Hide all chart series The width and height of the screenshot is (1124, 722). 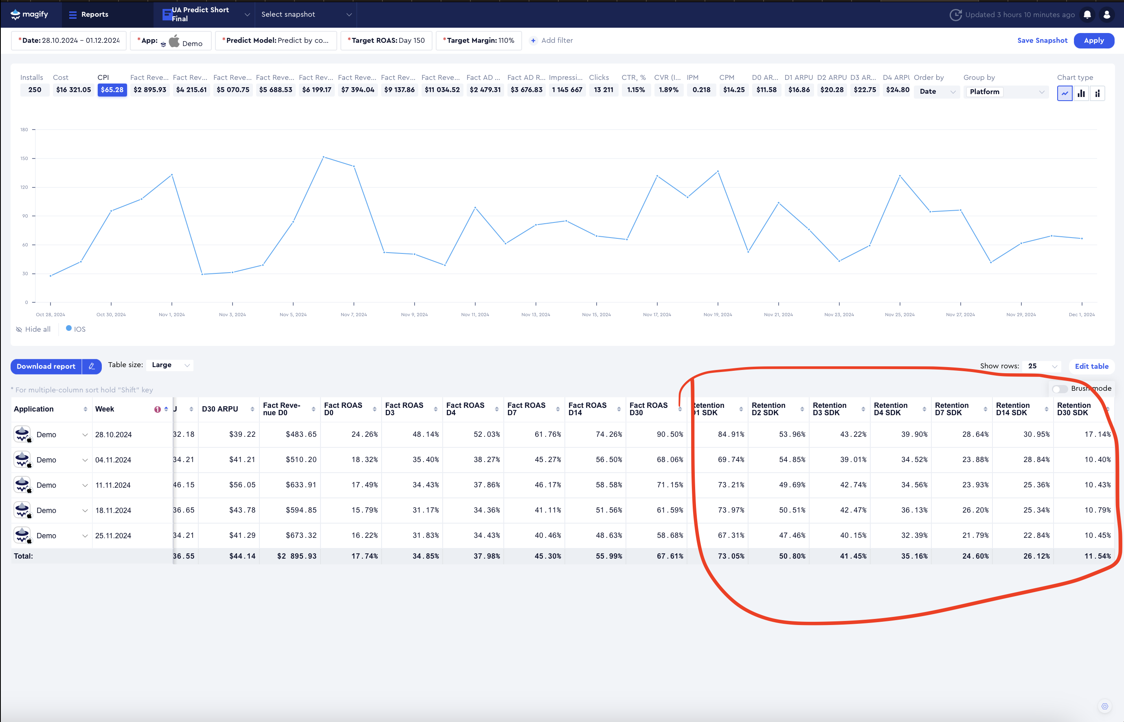(x=33, y=329)
